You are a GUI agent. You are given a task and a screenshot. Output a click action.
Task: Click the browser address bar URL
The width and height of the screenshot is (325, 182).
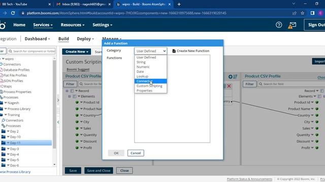coord(126,13)
